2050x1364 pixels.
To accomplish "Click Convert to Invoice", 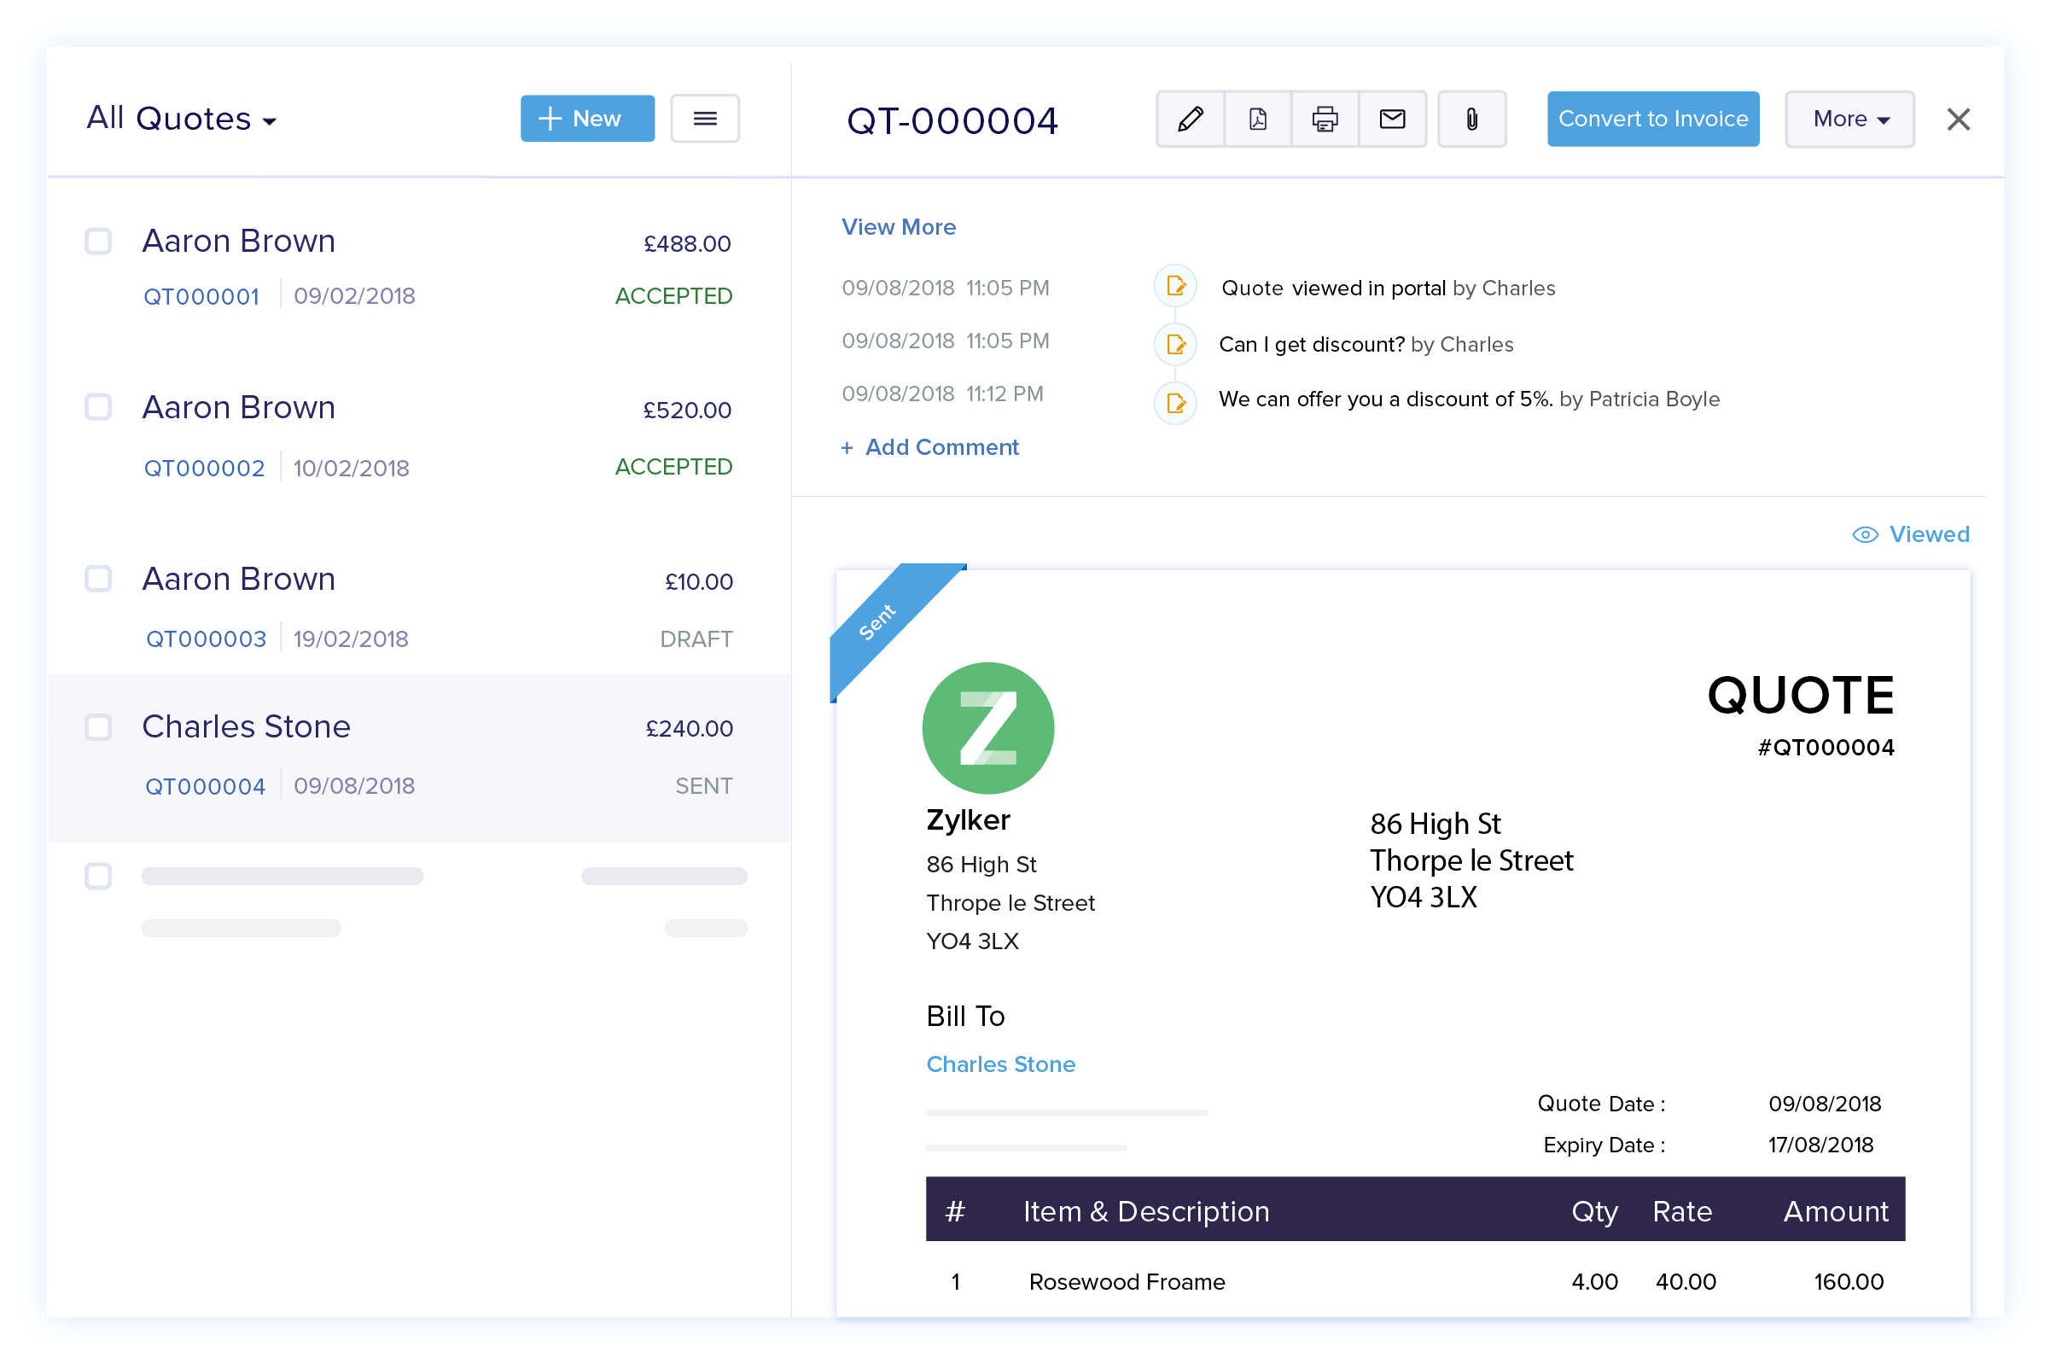I will 1651,119.
